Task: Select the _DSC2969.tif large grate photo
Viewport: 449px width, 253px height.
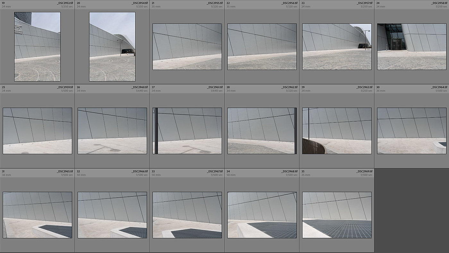Action: [x=337, y=215]
